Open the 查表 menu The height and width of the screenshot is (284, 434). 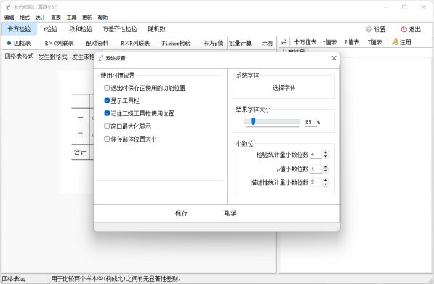click(56, 17)
